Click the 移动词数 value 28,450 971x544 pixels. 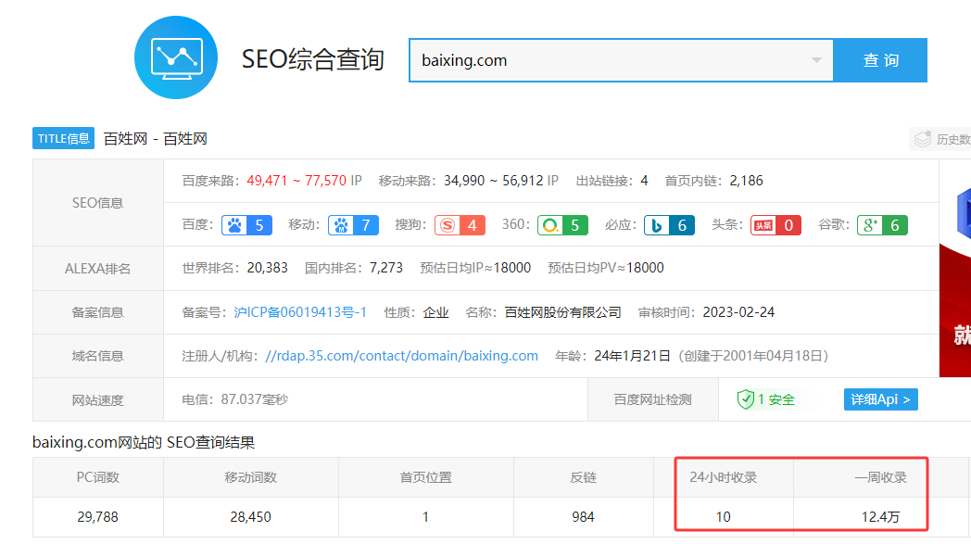tap(250, 517)
